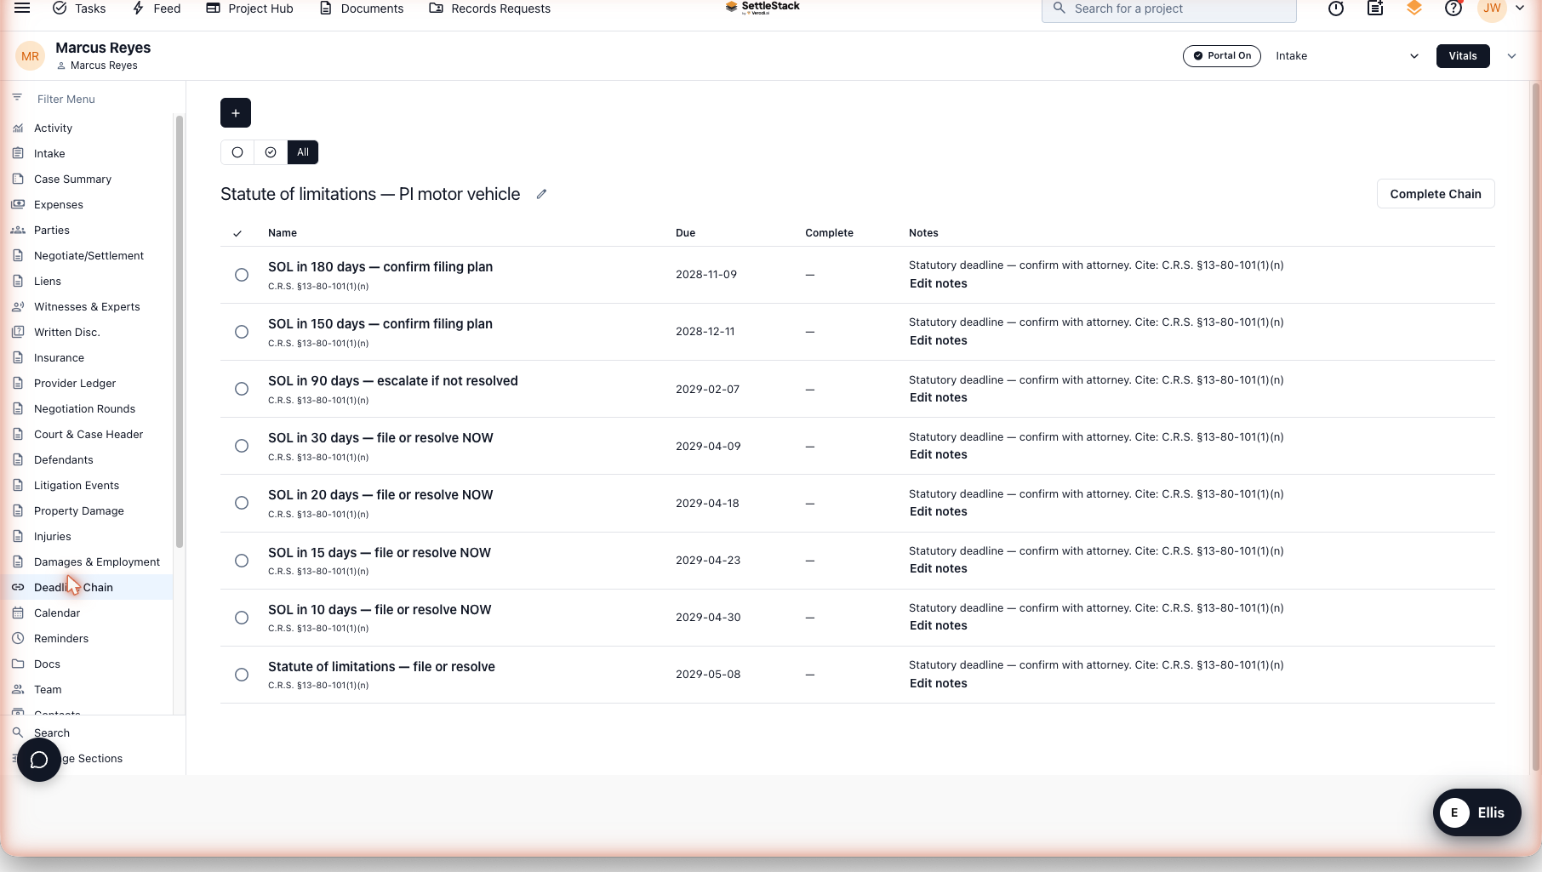Show only completed items filter
The height and width of the screenshot is (872, 1542).
coord(271,152)
